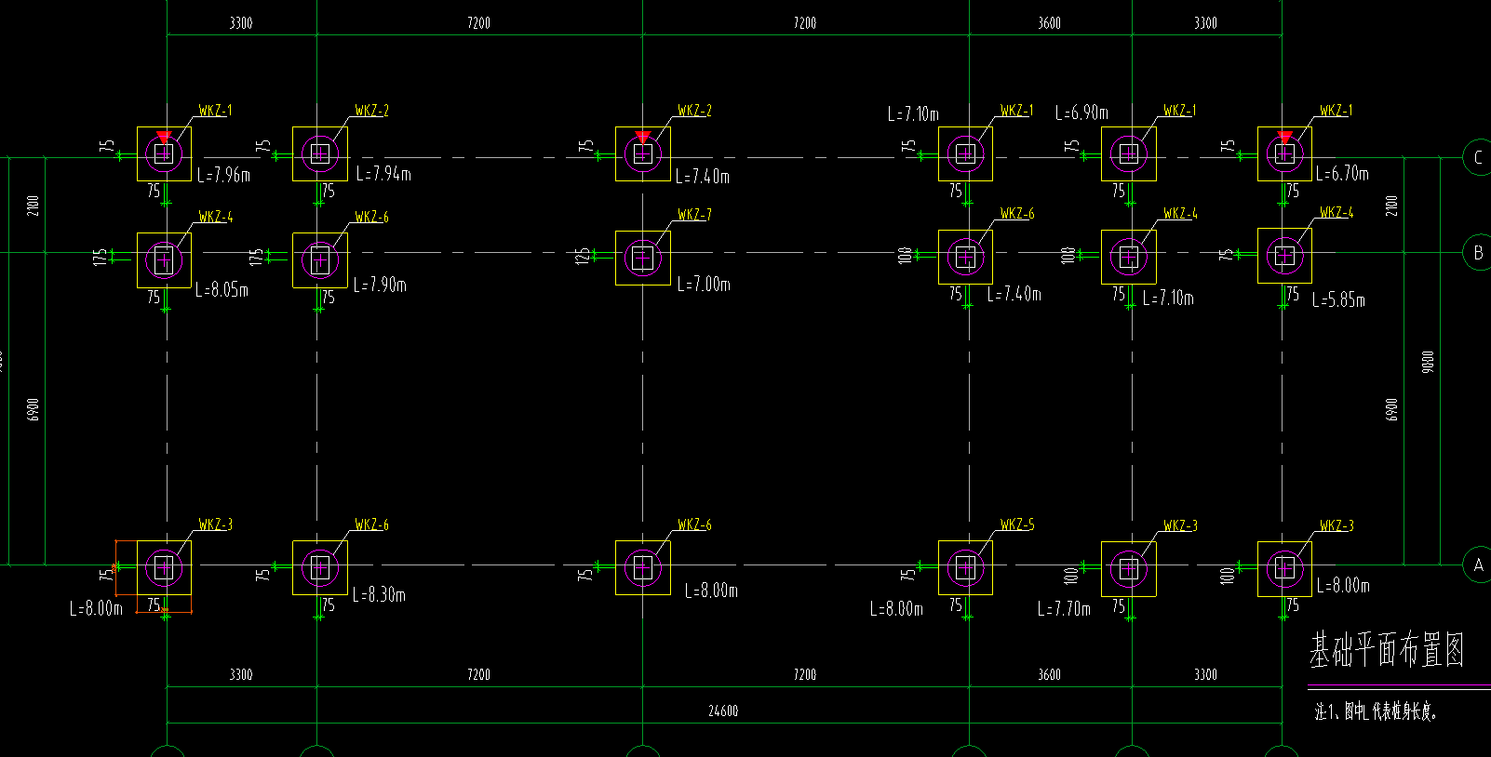Pick the L=6.70m pile length label
The height and width of the screenshot is (757, 1491).
click(1342, 173)
